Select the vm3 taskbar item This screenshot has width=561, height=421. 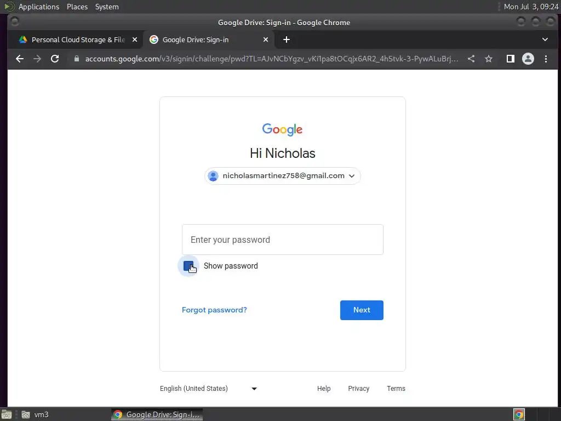(35, 414)
